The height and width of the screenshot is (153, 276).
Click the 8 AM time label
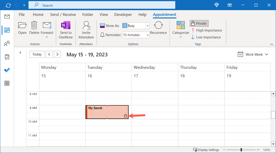click(x=33, y=94)
